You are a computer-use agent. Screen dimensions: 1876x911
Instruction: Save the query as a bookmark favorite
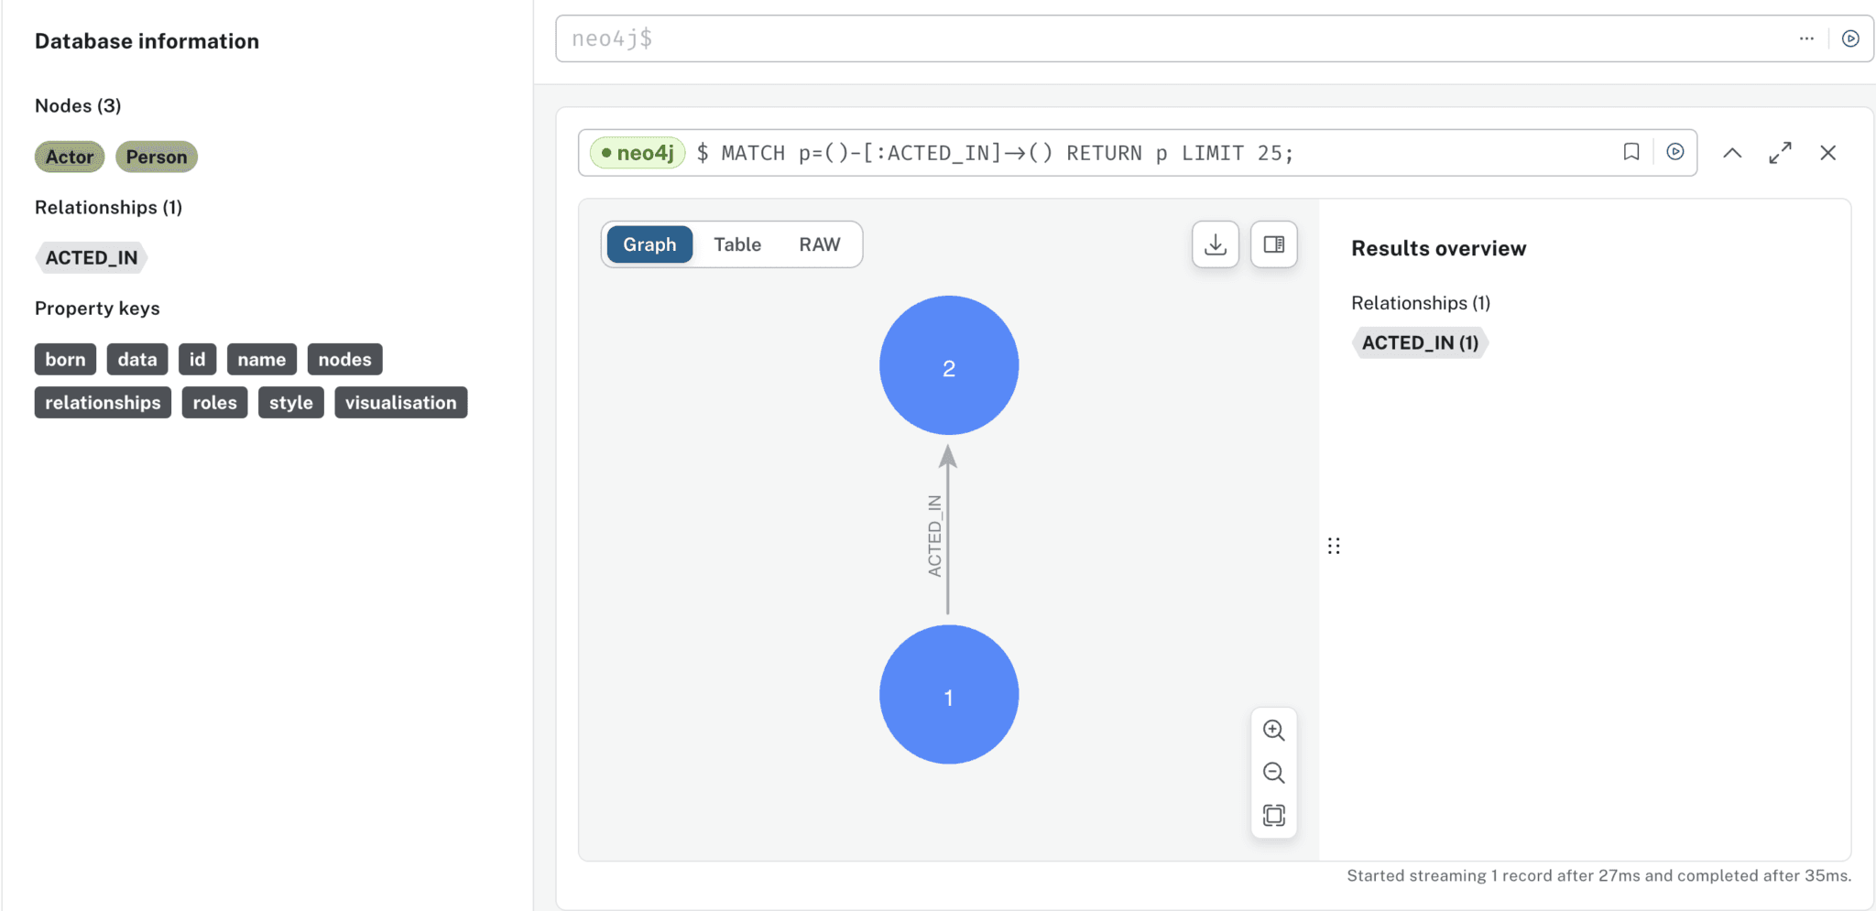[1631, 152]
